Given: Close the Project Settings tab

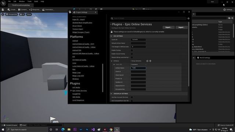Looking at the screenshot, I should 95,12.
